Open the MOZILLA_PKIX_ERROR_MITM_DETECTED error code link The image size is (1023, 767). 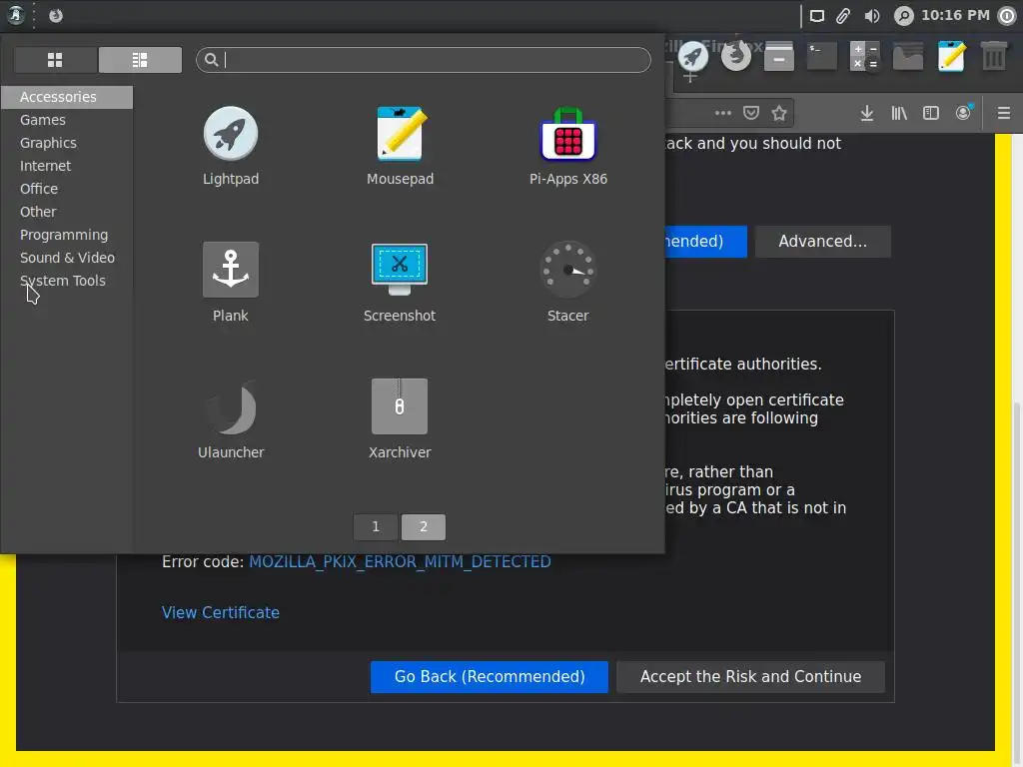click(x=400, y=562)
